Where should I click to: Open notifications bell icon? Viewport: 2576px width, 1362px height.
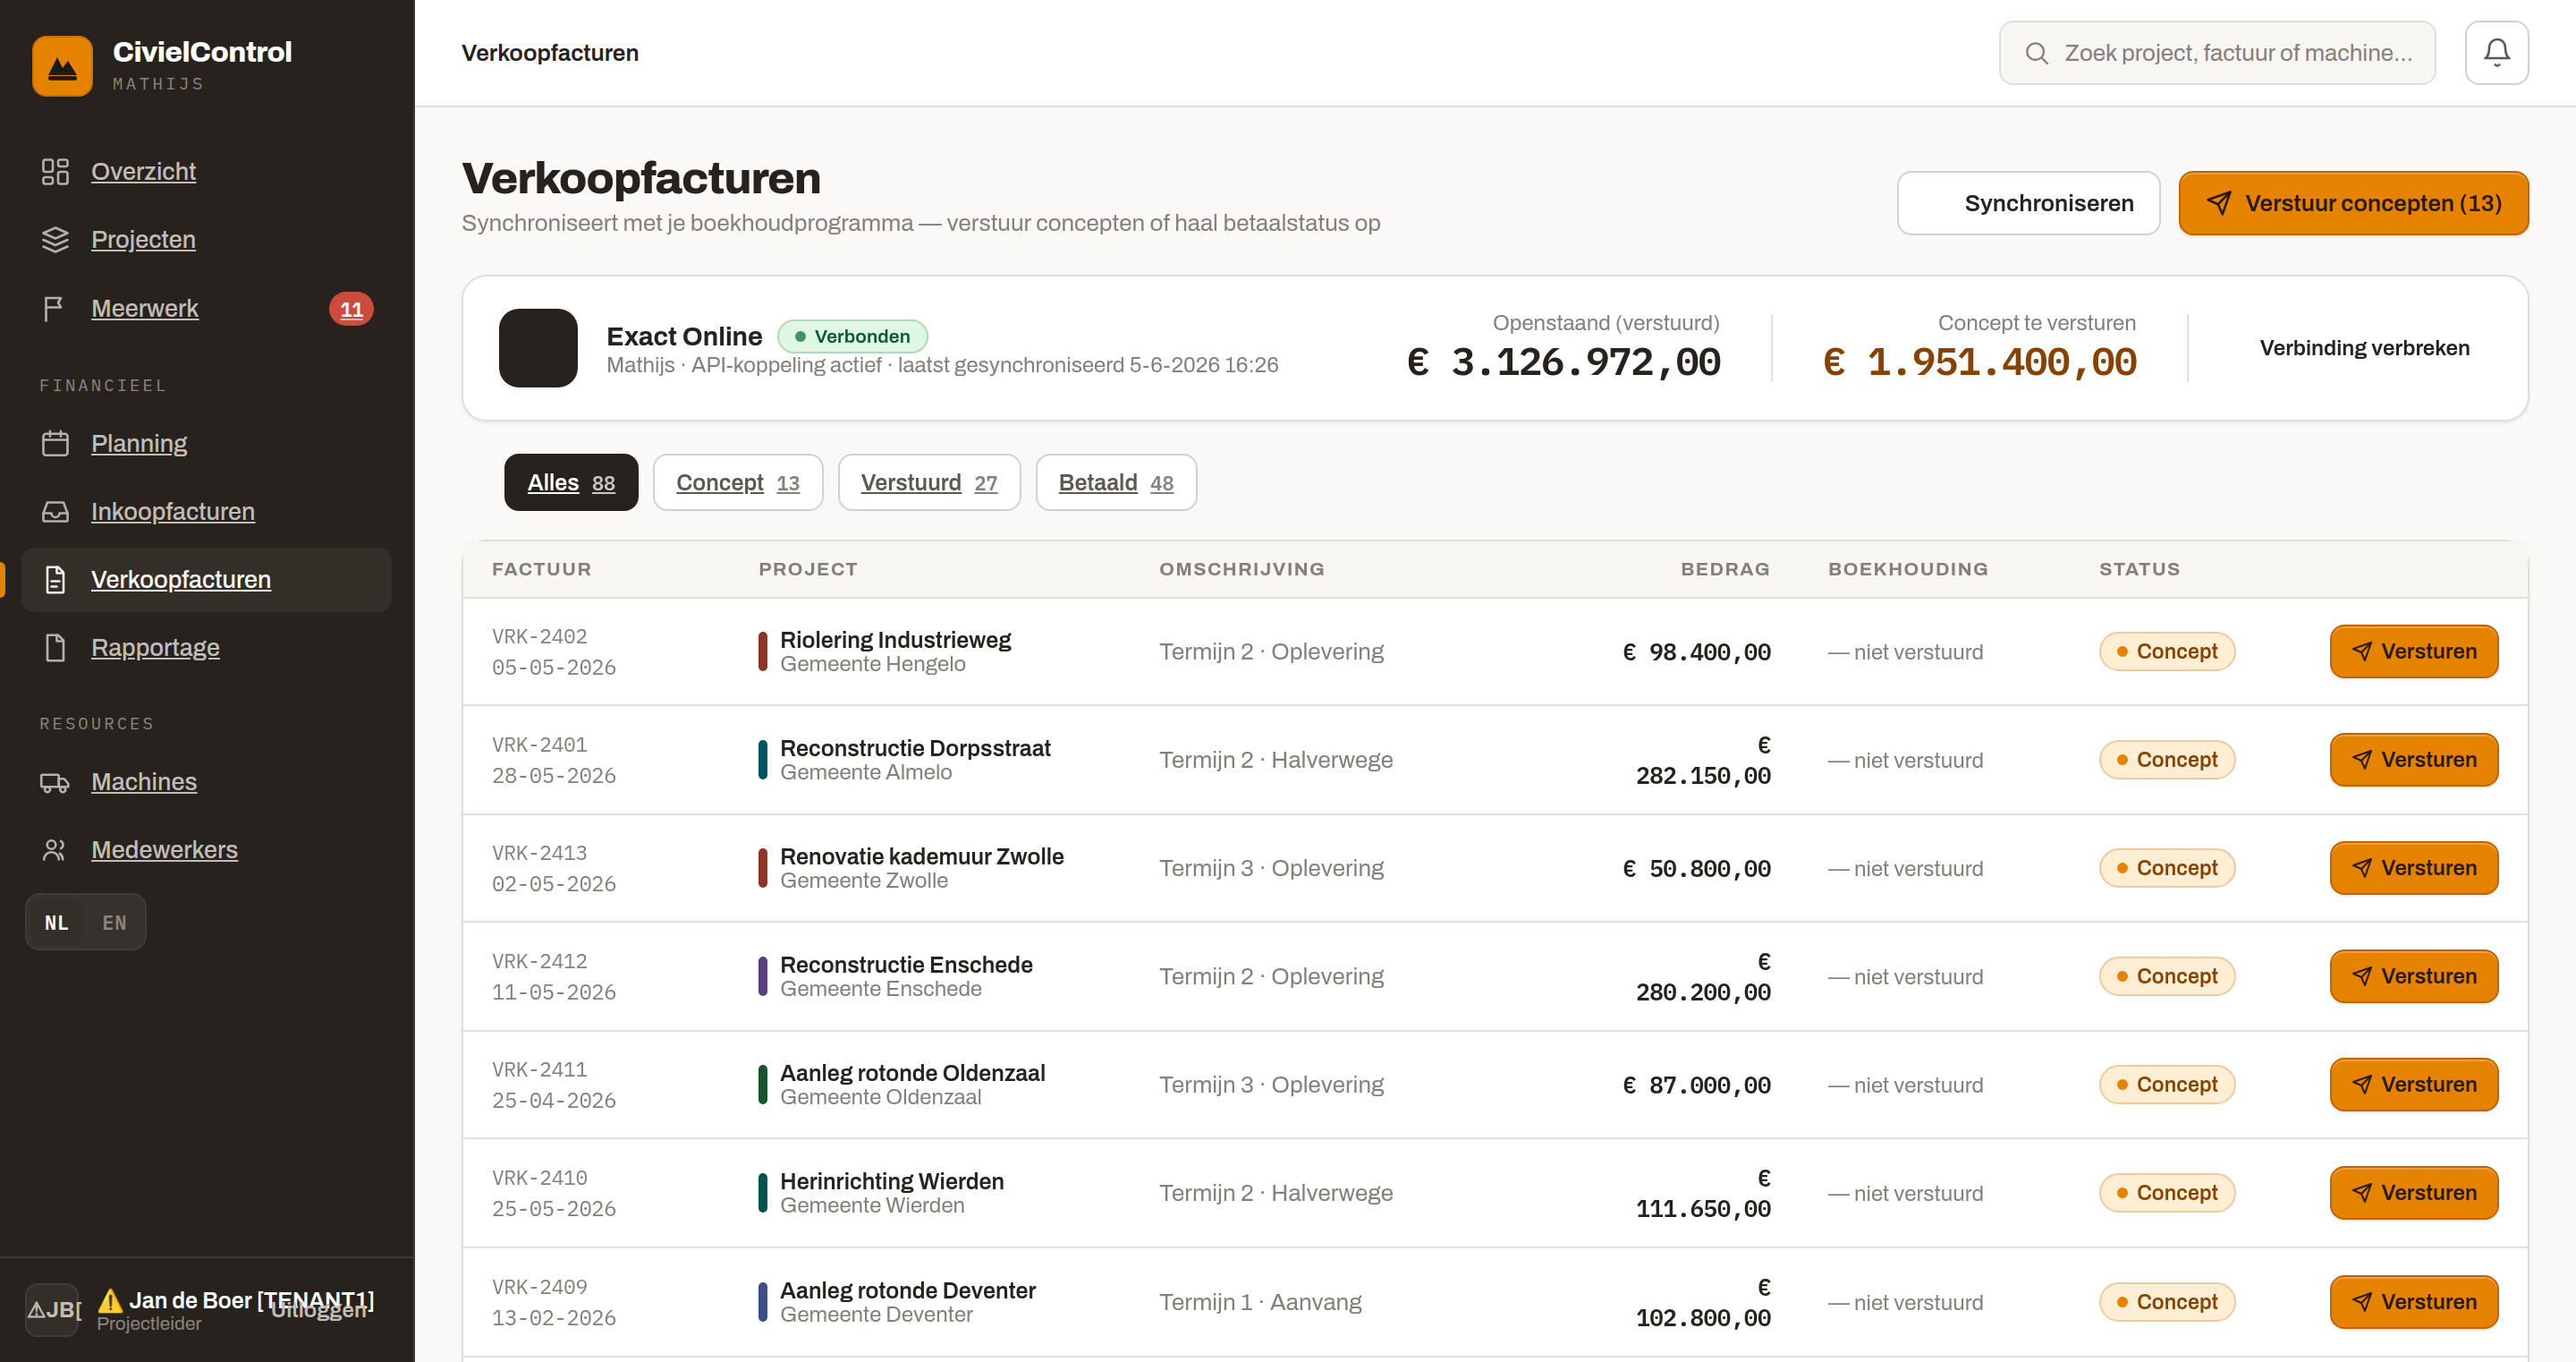[x=2496, y=53]
